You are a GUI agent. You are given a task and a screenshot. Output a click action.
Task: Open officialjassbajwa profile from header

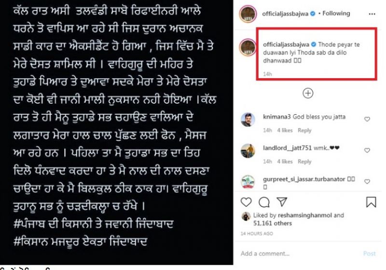tap(285, 14)
